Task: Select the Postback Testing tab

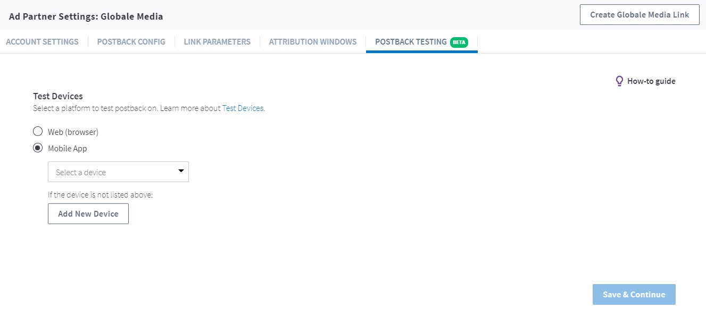Action: click(421, 41)
